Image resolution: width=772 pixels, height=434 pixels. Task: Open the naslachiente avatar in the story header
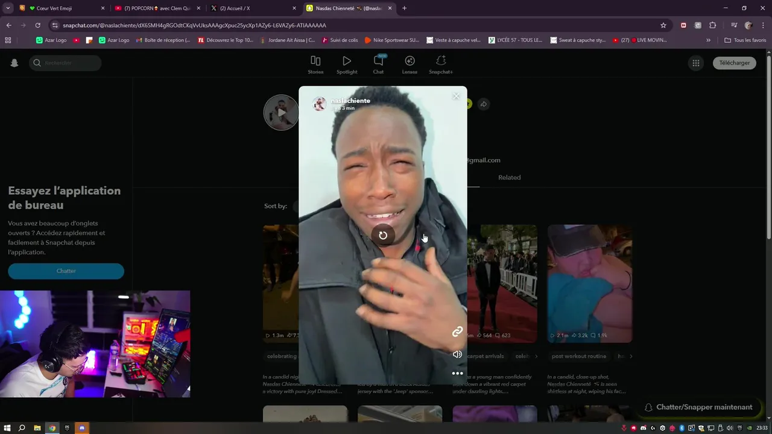tap(319, 104)
